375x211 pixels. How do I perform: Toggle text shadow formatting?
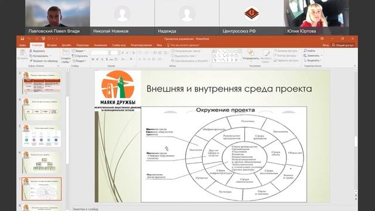[x=107, y=59]
